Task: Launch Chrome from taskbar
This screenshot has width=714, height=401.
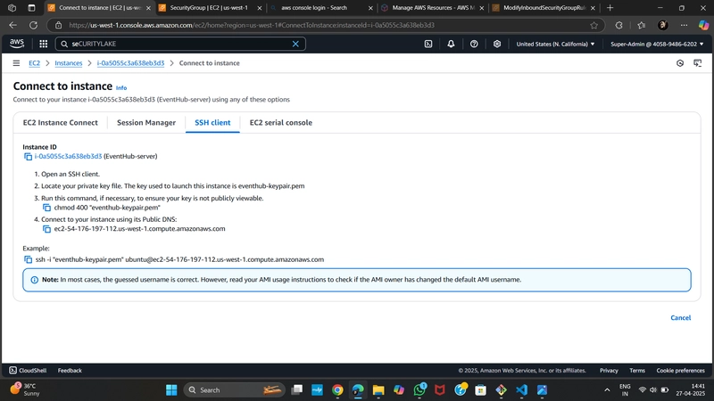Action: [x=337, y=389]
